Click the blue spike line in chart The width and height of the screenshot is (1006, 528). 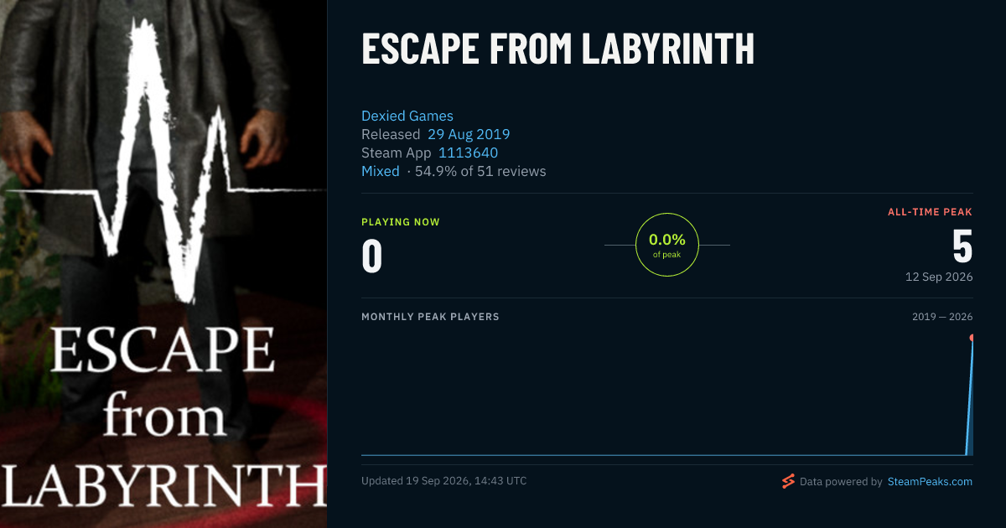tap(970, 398)
